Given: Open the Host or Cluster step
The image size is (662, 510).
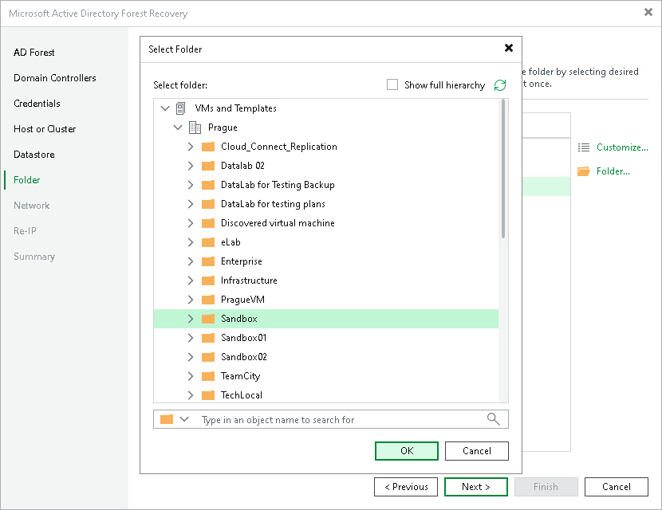Looking at the screenshot, I should tap(45, 129).
